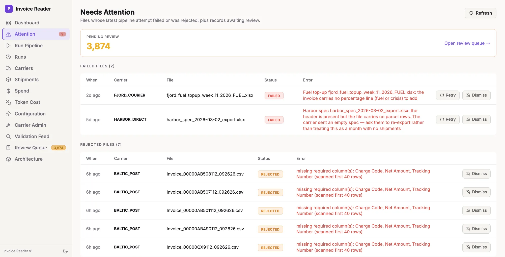Click the Shipments box icon
The height and width of the screenshot is (257, 505).
pos(8,79)
